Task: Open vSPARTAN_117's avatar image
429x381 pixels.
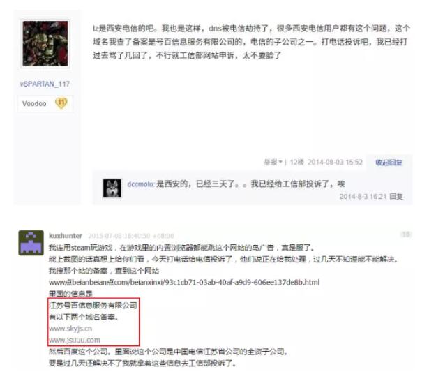Action: tap(45, 43)
